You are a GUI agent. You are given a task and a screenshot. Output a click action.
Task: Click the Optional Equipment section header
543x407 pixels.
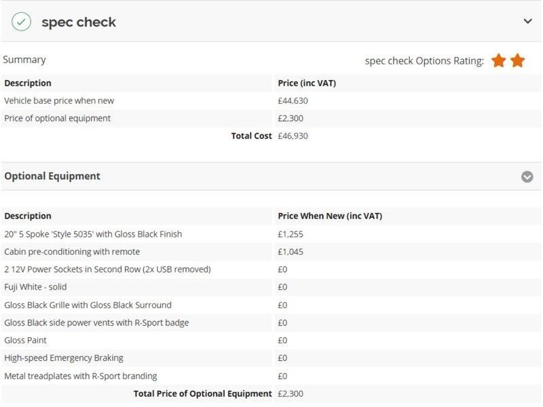[271, 176]
